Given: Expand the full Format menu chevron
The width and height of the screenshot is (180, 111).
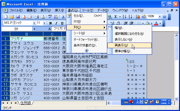Looking at the screenshot, I should click(x=87, y=50).
